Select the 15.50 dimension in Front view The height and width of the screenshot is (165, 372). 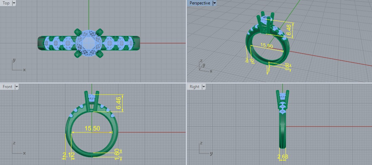[92, 128]
